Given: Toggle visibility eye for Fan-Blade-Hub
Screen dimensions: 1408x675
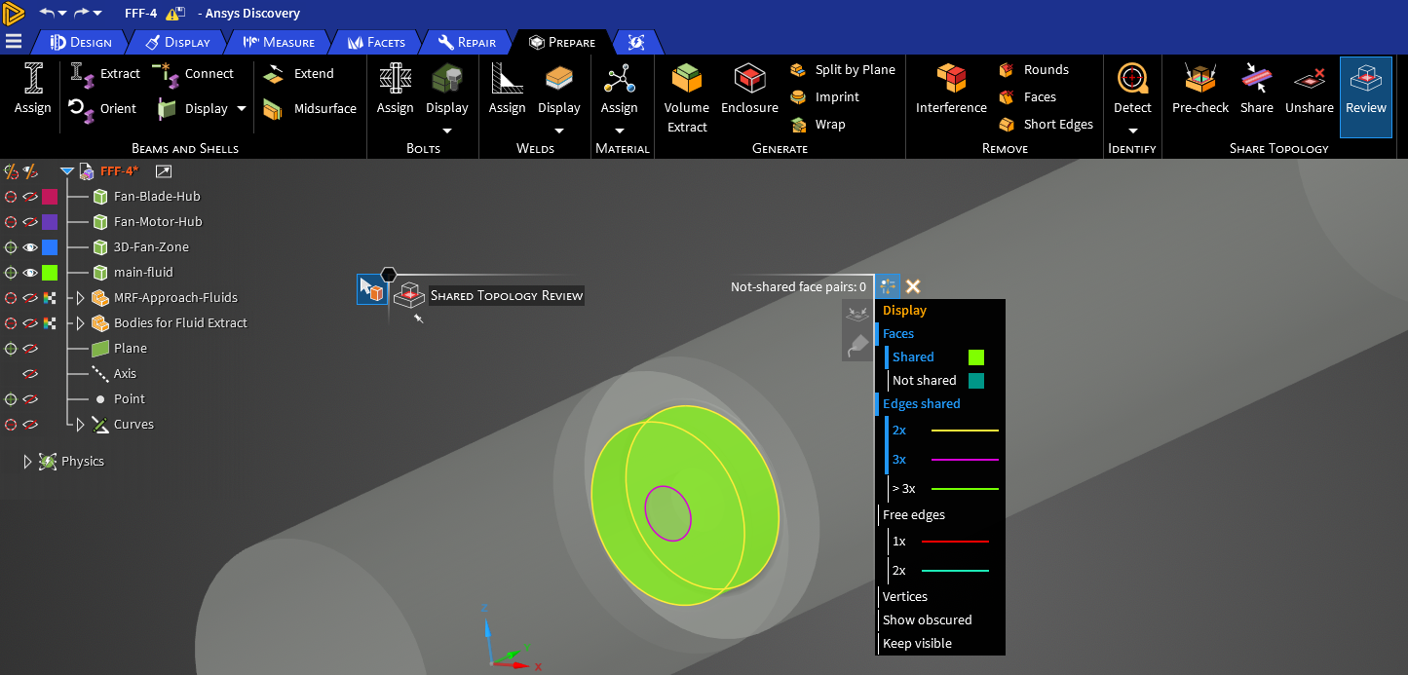Looking at the screenshot, I should point(30,197).
